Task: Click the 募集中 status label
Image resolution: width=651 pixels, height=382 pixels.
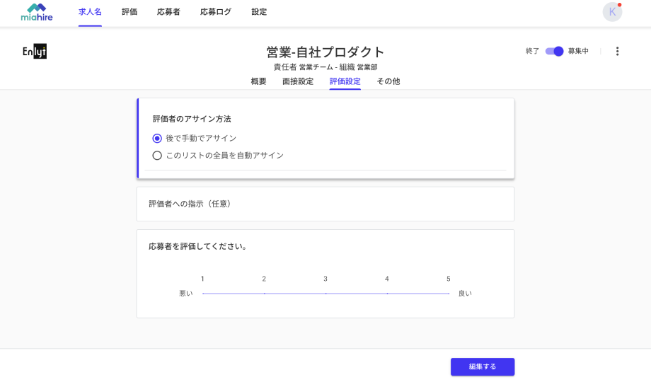Action: pos(578,51)
